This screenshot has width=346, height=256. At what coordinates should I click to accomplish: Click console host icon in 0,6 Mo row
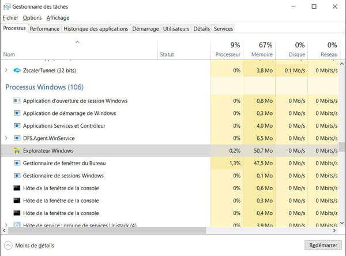[x=17, y=188]
